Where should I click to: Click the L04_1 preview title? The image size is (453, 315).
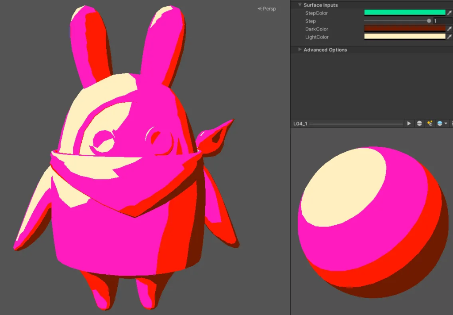[x=300, y=124]
